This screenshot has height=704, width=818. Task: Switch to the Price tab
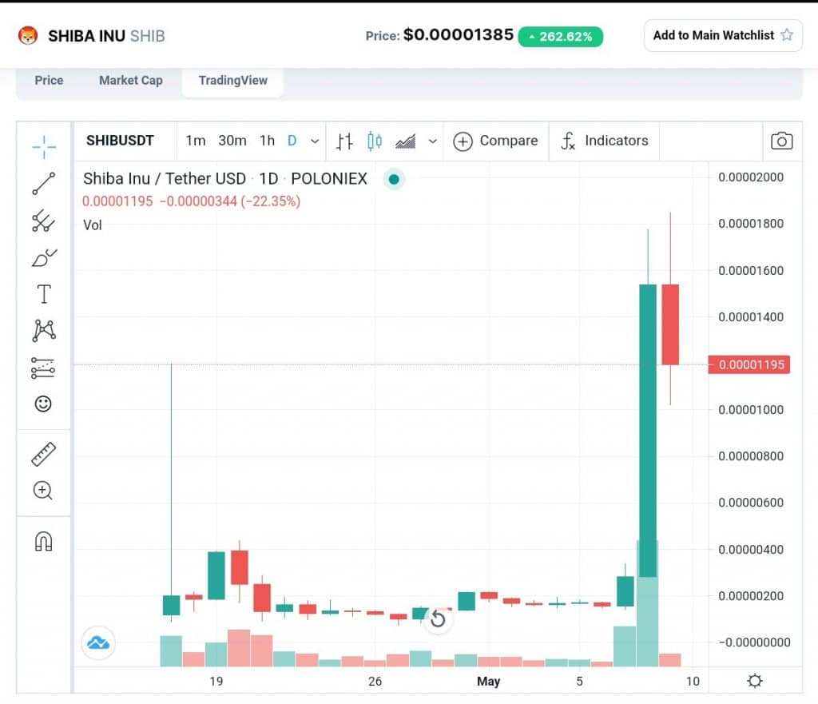(49, 81)
